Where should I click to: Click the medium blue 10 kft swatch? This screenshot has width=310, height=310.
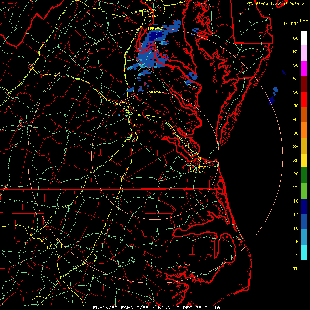click(304, 221)
